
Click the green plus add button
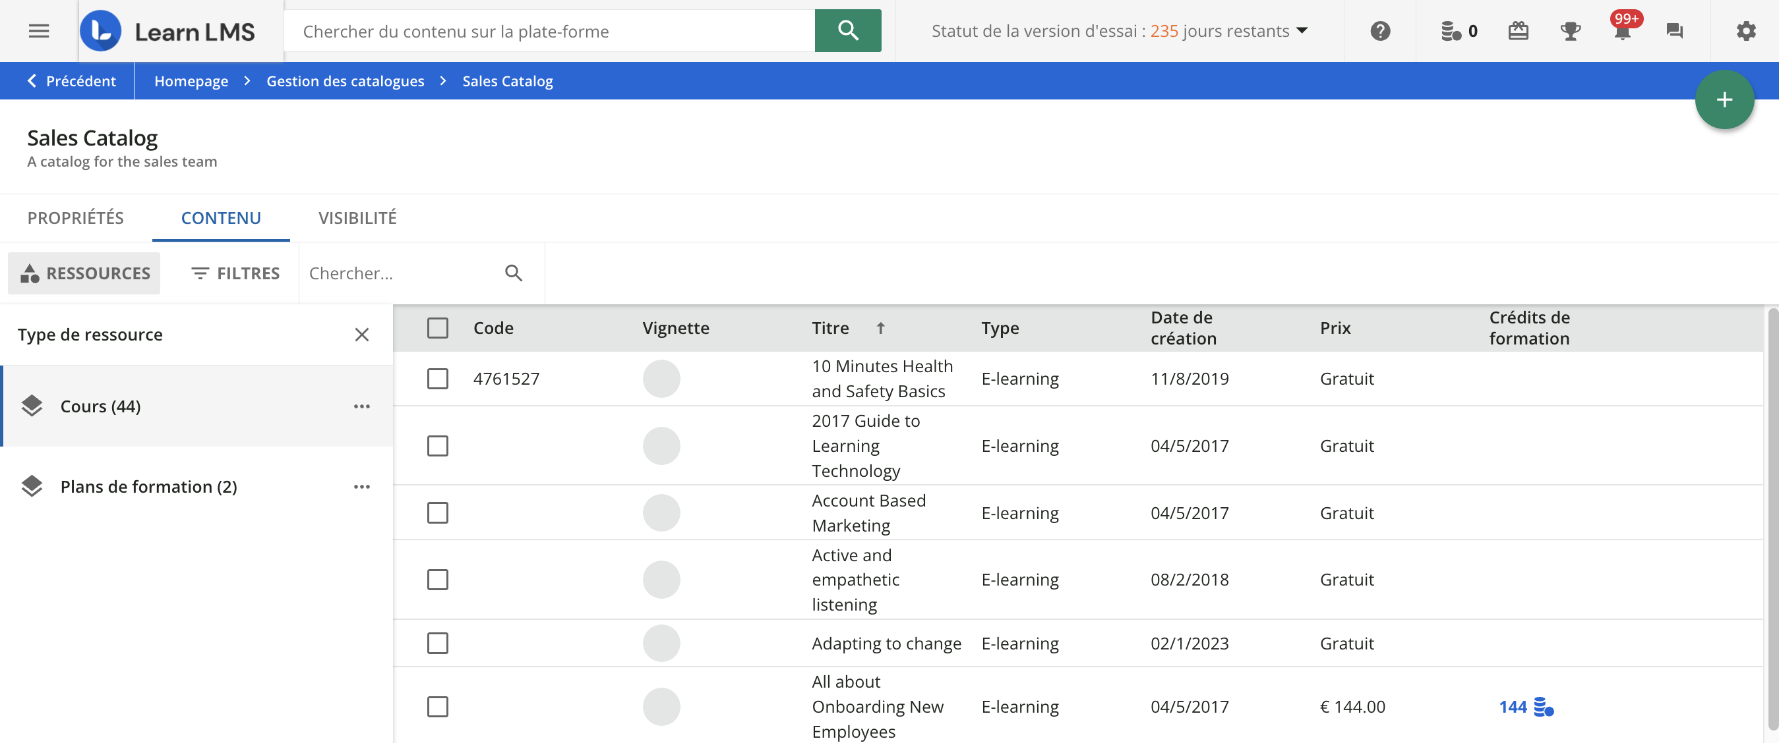pyautogui.click(x=1724, y=100)
